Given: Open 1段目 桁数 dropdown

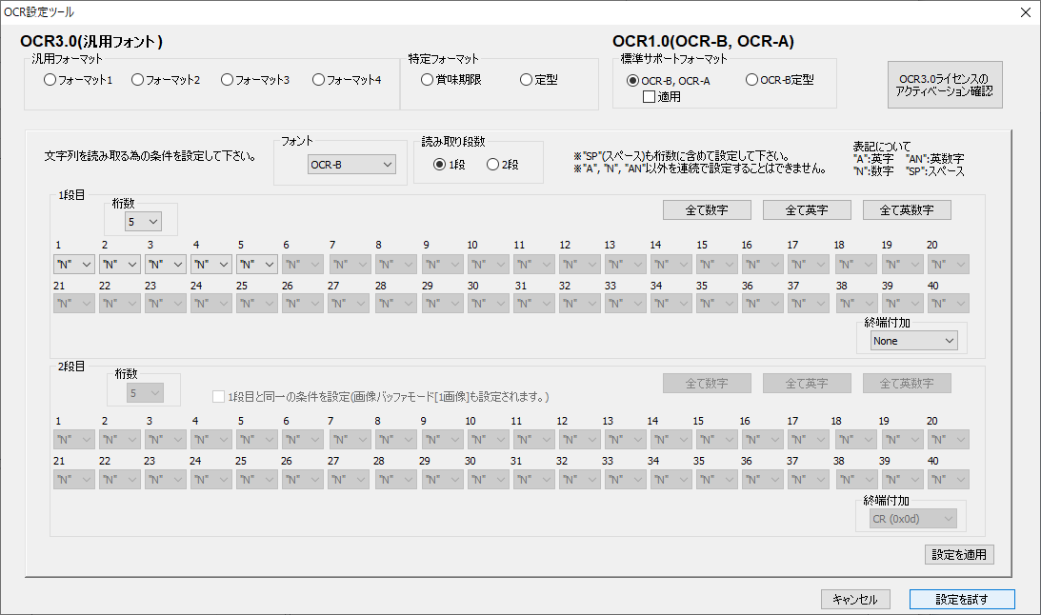Looking at the screenshot, I should tap(143, 221).
